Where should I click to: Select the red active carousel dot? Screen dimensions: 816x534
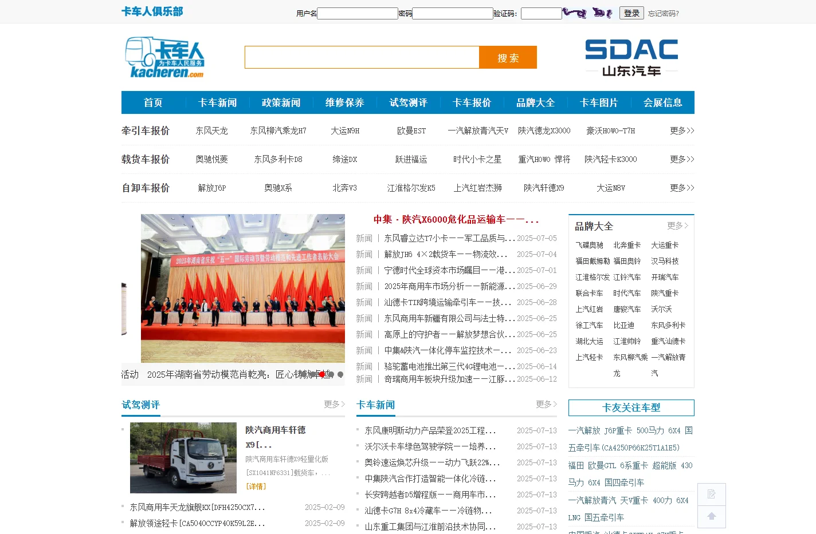[x=322, y=374]
